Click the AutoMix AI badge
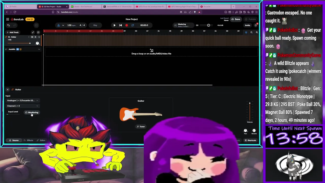Image resolution: width=325 pixels, height=183 pixels. tap(18, 49)
